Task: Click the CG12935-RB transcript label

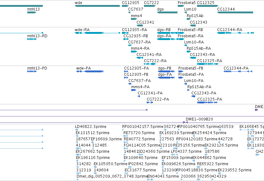Action: tap(136, 36)
